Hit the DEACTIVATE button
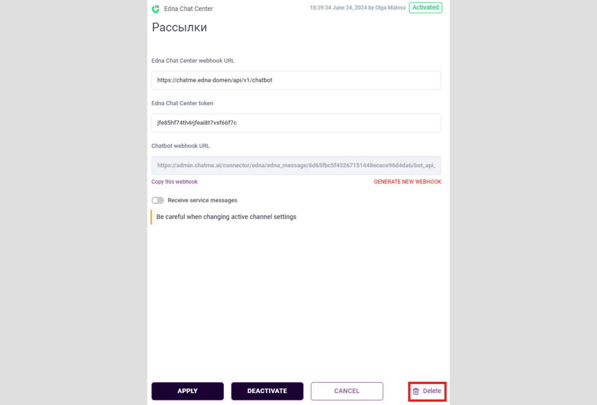Viewport: 597px width, 405px height. tap(267, 391)
